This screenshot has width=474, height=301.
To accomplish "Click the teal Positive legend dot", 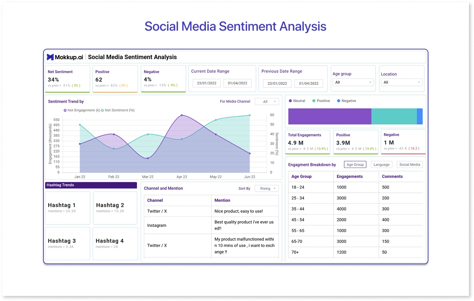I will (x=314, y=101).
